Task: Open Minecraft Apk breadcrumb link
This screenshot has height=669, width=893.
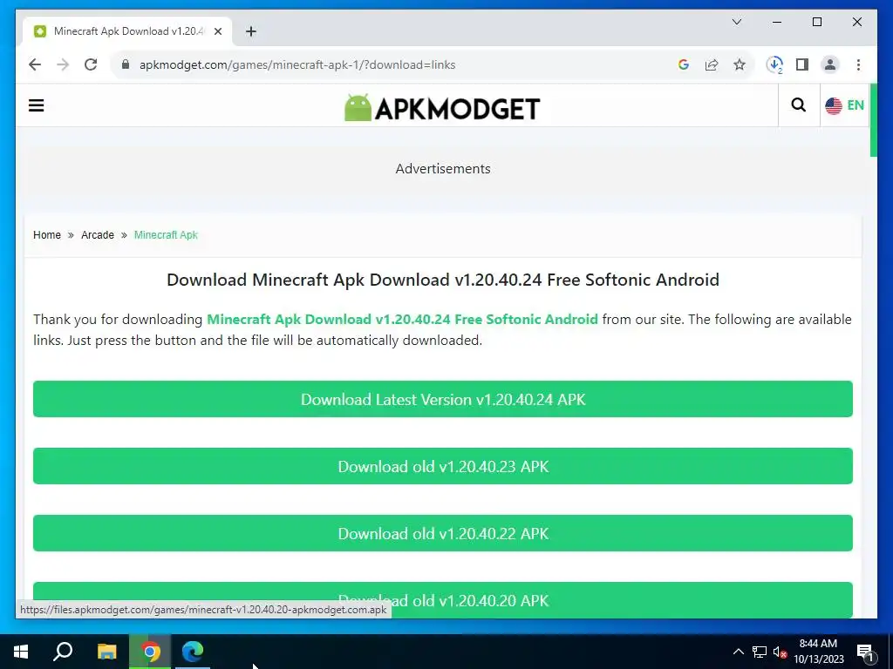Action: 166,235
